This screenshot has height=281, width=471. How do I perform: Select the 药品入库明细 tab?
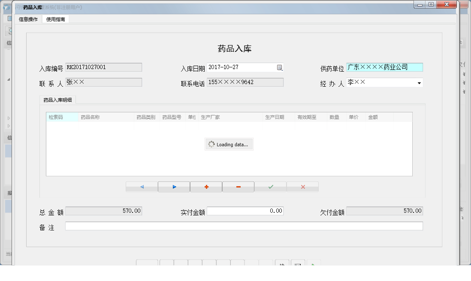(x=57, y=100)
